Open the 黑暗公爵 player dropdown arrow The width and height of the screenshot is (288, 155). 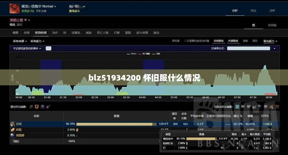[x=29, y=20]
